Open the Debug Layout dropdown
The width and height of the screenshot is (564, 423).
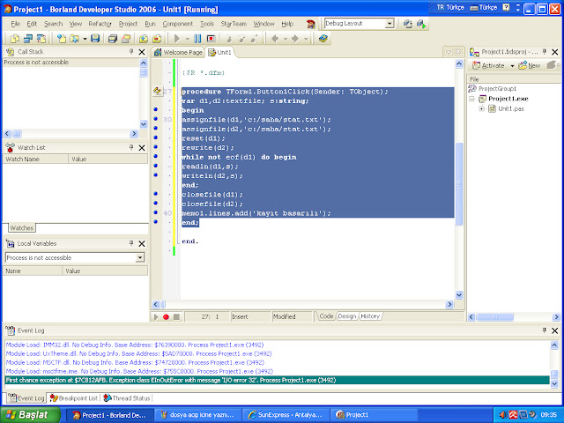tap(390, 24)
